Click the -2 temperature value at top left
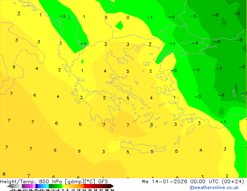Screen dimensions: 247x191 click(62, 16)
